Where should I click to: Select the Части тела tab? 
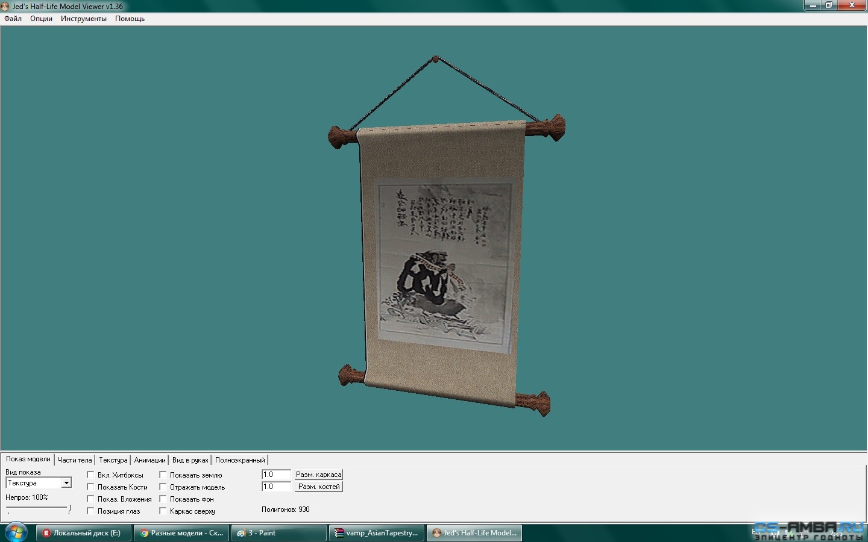pos(74,460)
